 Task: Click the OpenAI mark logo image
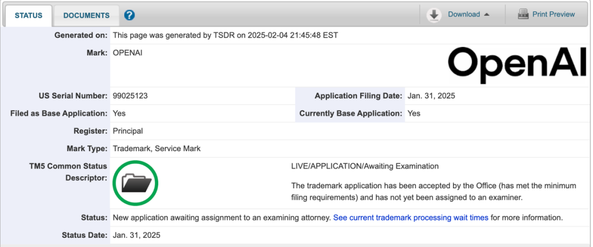[517, 65]
